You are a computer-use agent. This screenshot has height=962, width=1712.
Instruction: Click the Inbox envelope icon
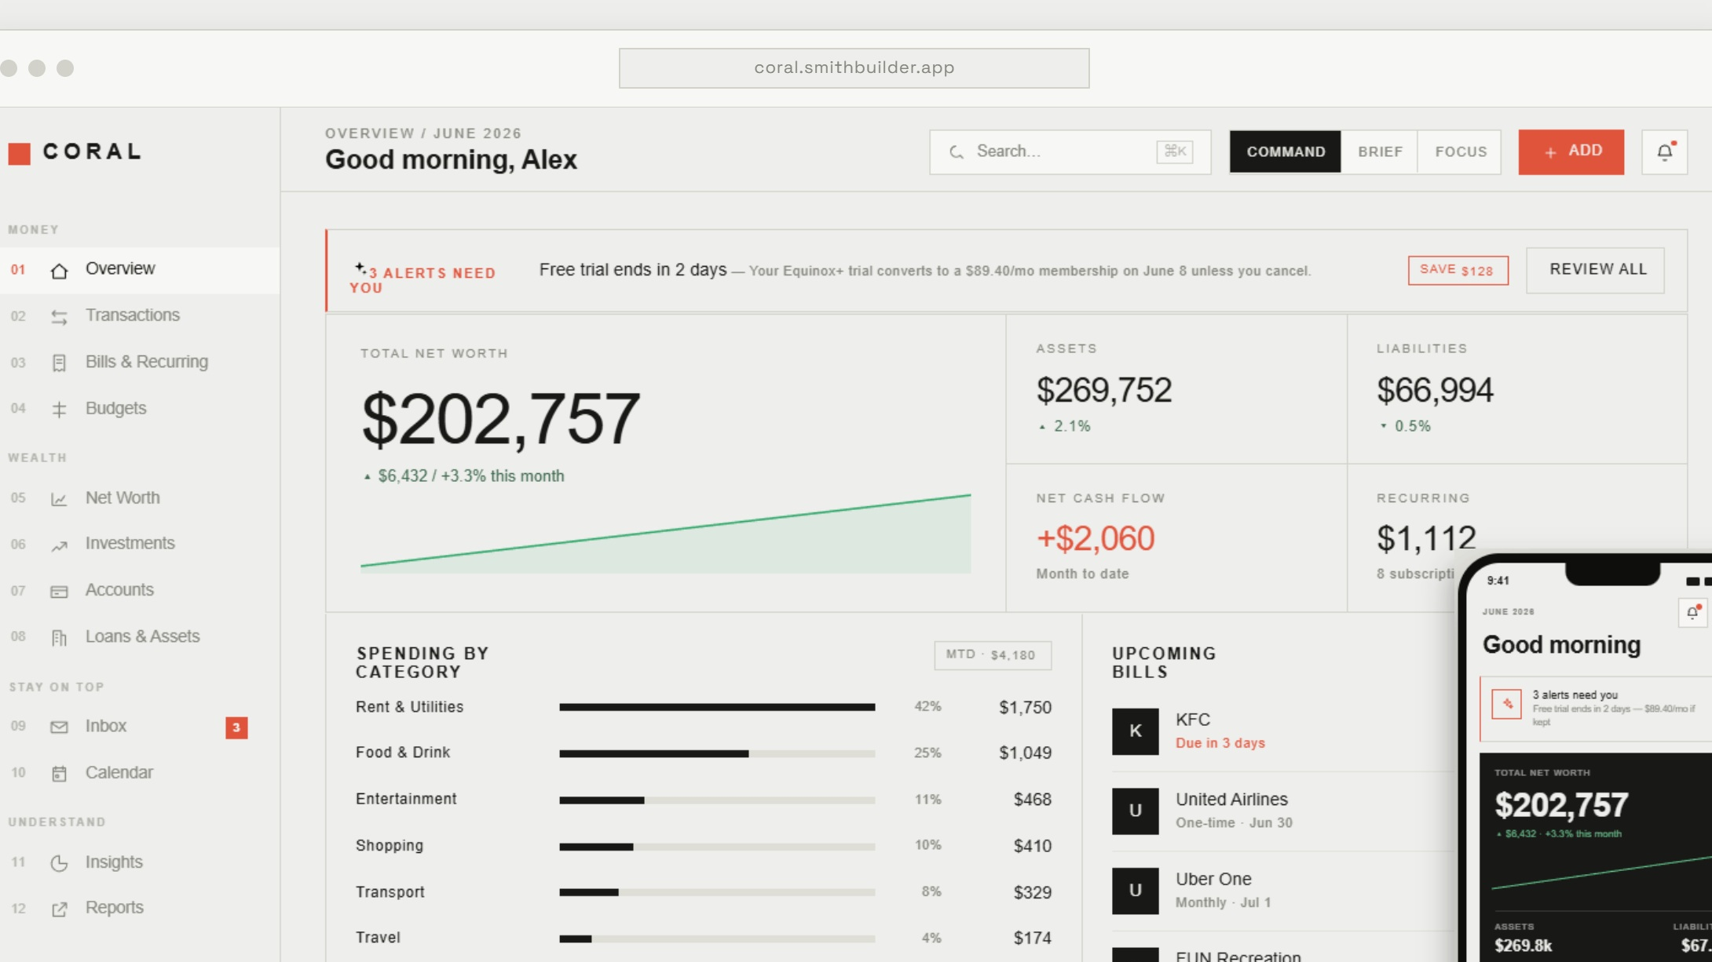[x=59, y=727]
